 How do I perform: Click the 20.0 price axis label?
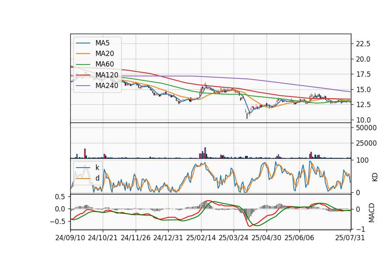363,59
